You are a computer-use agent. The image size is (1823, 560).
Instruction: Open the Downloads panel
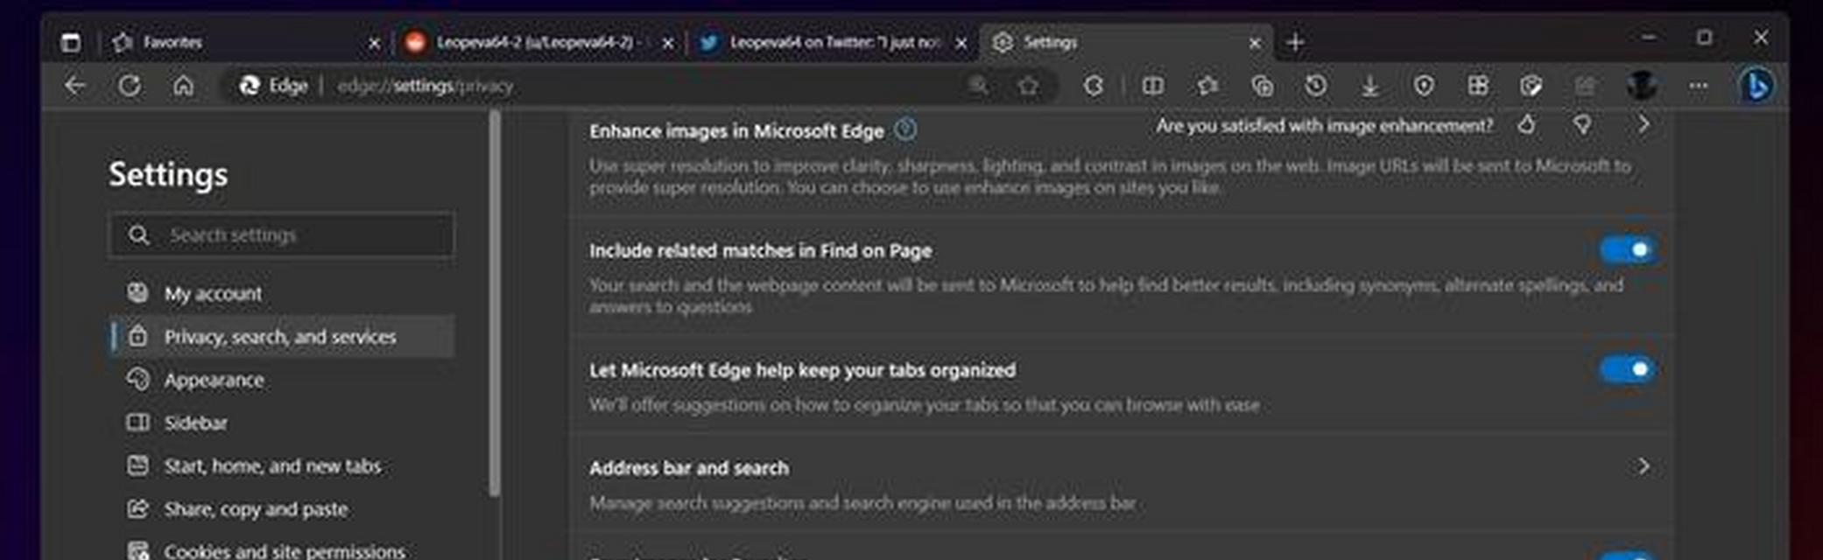(x=1370, y=86)
